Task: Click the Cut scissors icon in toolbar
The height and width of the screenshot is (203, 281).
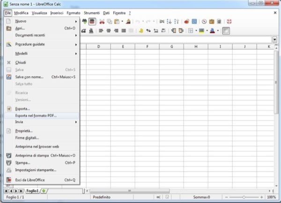Action: (x=102, y=22)
